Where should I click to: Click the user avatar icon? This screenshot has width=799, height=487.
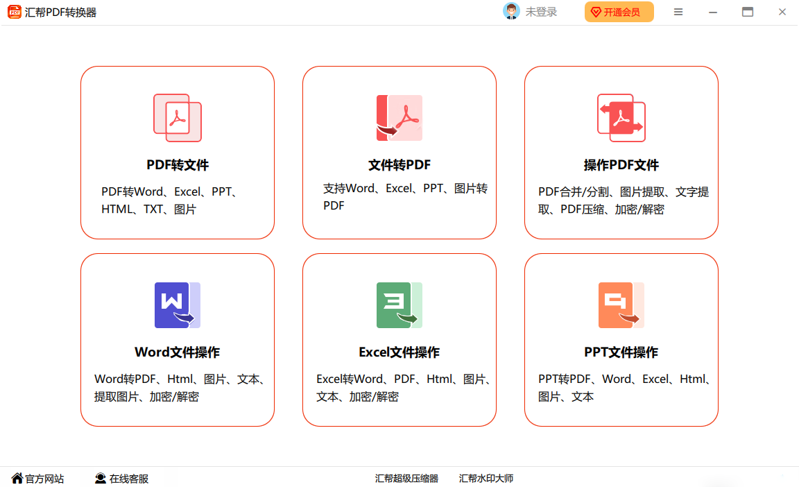[x=511, y=12]
